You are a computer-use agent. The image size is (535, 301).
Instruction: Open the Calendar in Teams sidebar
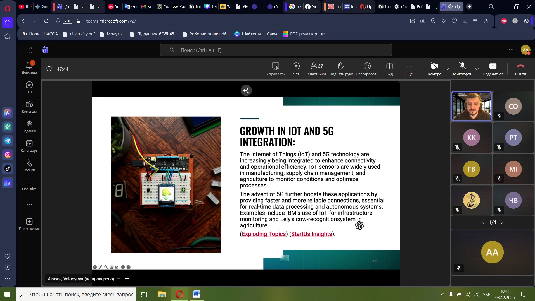pyautogui.click(x=29, y=146)
